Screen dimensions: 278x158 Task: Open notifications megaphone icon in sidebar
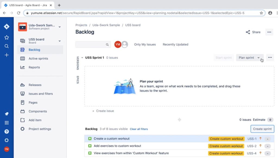pyautogui.click(x=7, y=114)
